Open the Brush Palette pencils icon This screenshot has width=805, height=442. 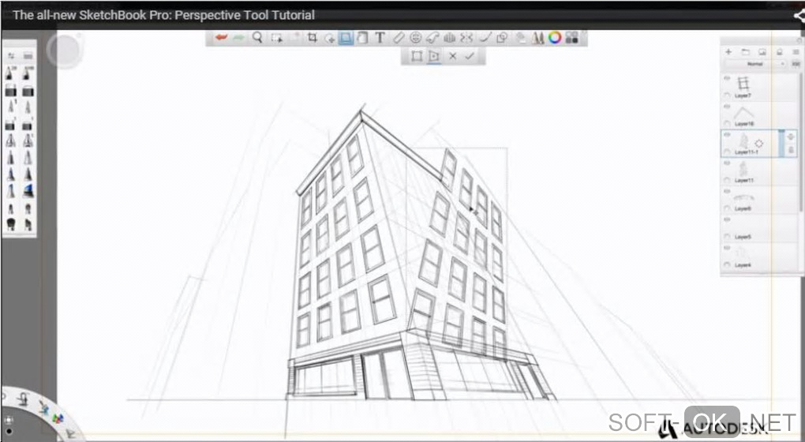[x=537, y=37]
